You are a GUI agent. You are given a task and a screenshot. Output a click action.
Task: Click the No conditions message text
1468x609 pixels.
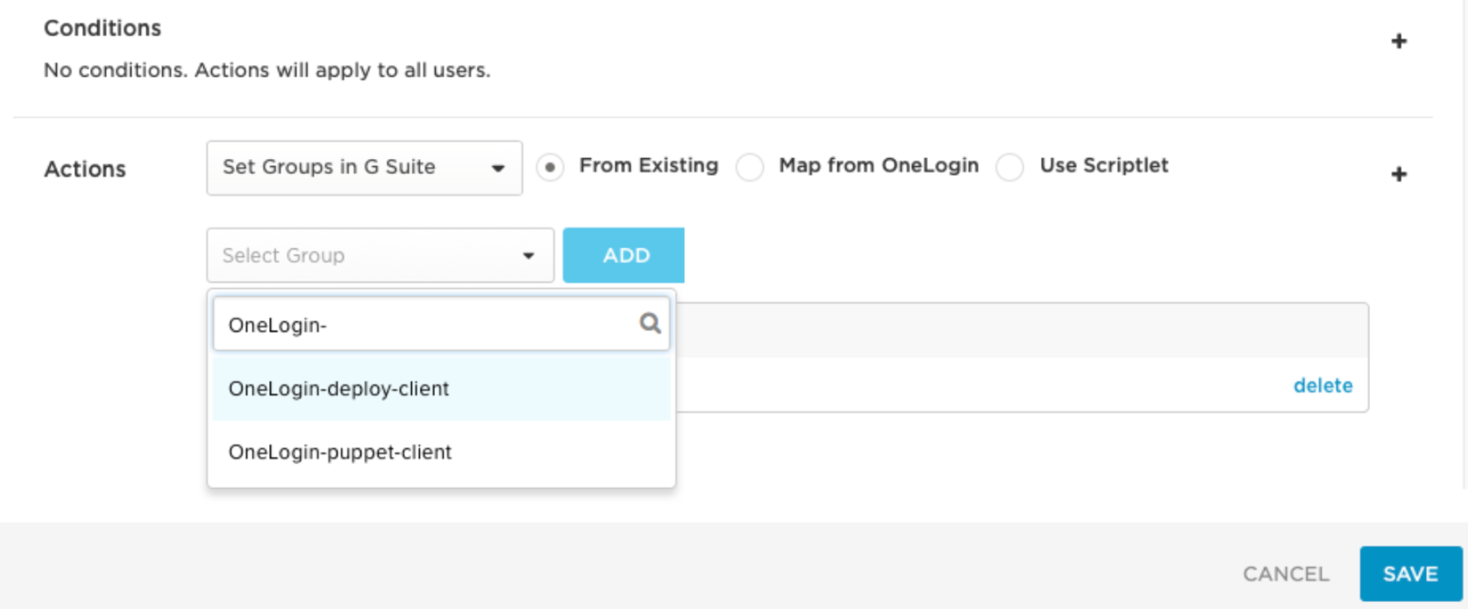(267, 70)
